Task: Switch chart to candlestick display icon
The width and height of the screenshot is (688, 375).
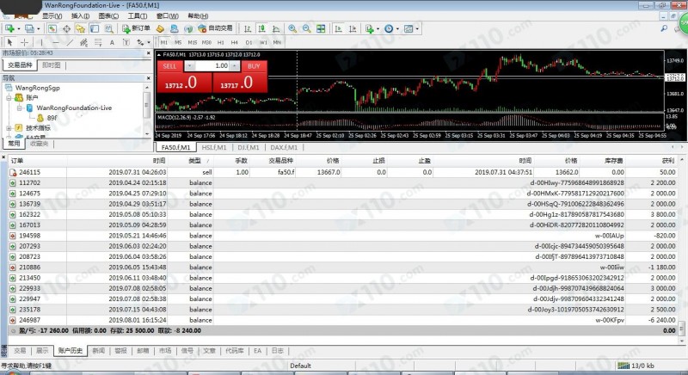Action: 261,28
